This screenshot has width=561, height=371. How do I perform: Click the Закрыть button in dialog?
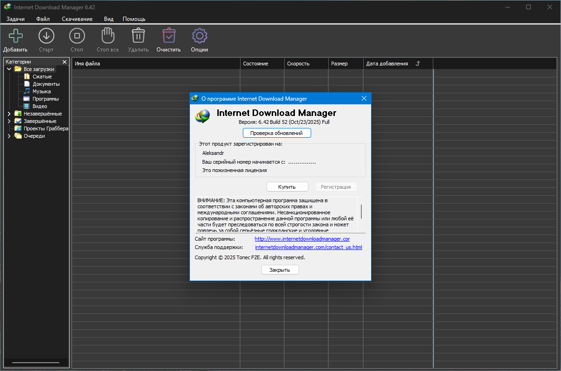[280, 270]
